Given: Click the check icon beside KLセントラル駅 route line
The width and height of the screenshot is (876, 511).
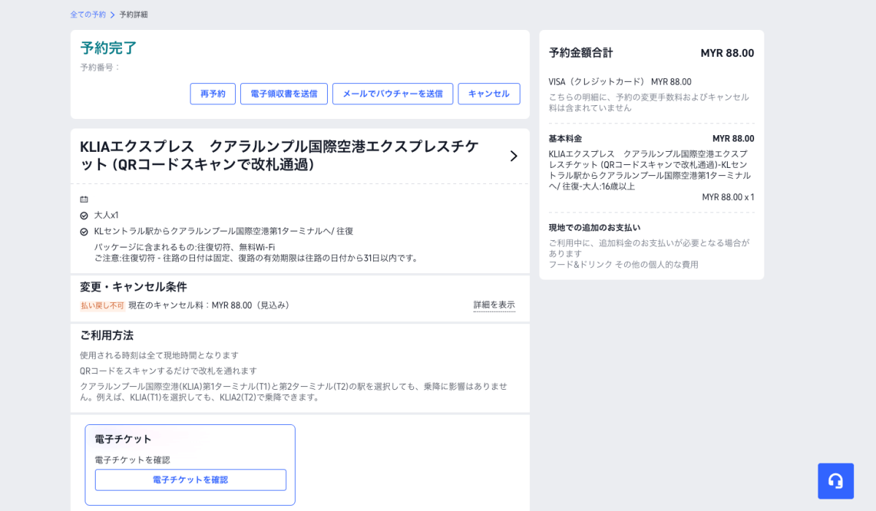Looking at the screenshot, I should (x=84, y=231).
